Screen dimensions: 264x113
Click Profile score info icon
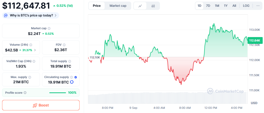(25, 93)
